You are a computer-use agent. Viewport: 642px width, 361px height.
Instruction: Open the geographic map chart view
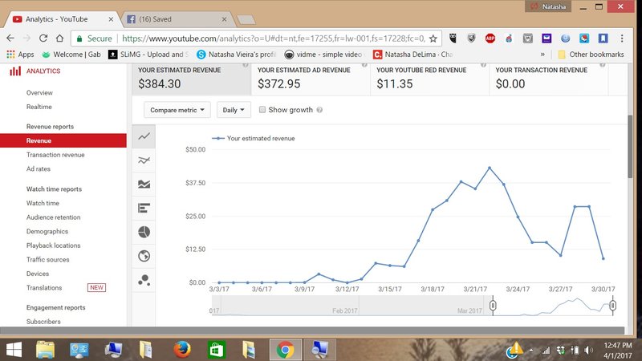pos(144,256)
